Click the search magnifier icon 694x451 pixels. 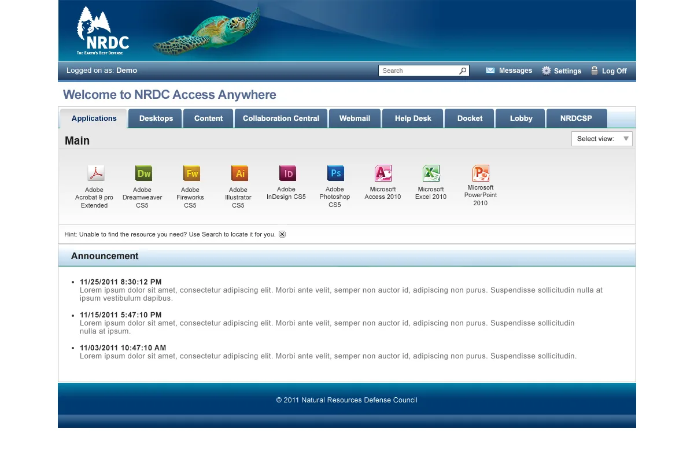tap(463, 71)
